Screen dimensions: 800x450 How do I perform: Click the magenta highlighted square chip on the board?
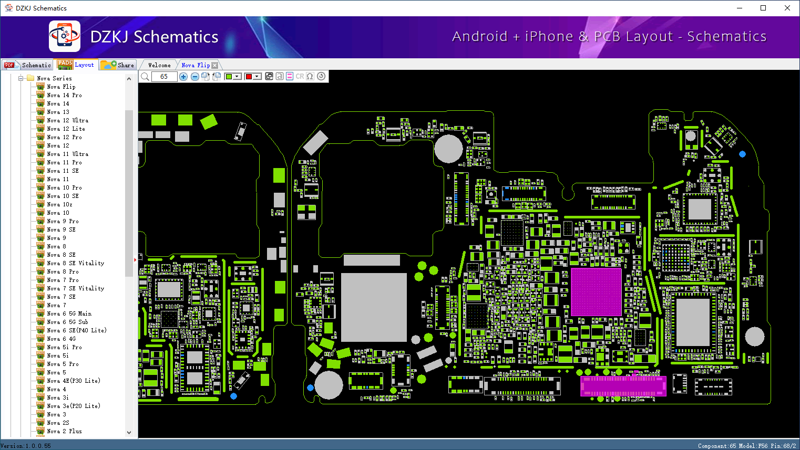(x=596, y=292)
